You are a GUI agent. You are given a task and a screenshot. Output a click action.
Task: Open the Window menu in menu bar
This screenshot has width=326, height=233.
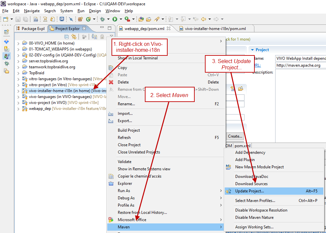click(x=113, y=11)
